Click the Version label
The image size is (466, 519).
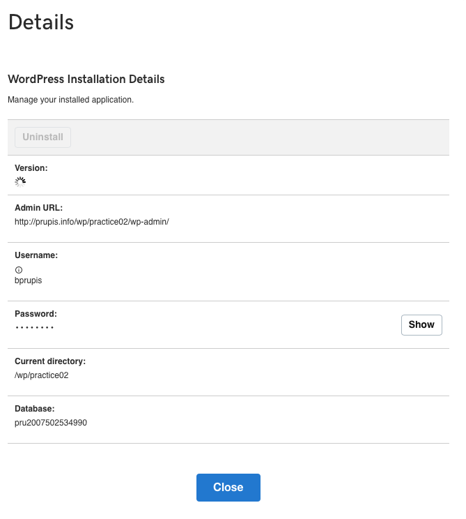coord(31,168)
